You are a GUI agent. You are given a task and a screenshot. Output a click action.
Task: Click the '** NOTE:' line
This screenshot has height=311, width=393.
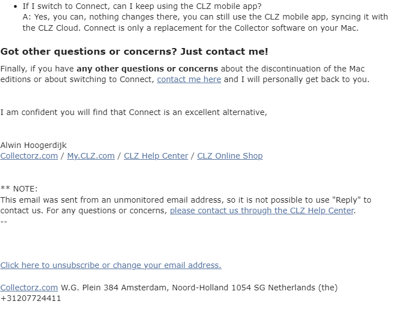[x=19, y=189]
